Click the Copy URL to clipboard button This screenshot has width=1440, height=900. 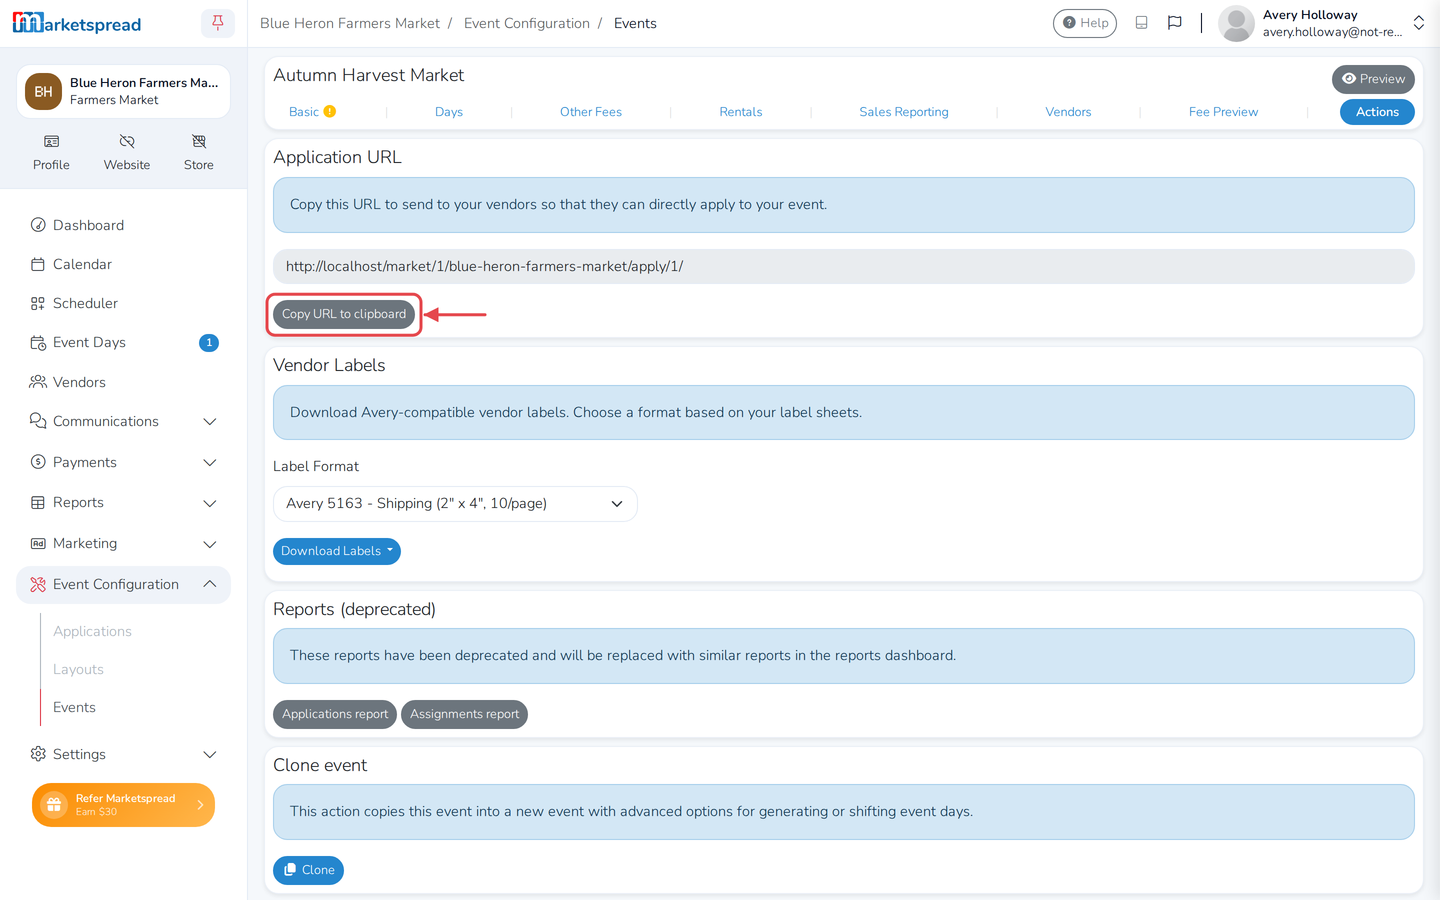[x=344, y=314]
